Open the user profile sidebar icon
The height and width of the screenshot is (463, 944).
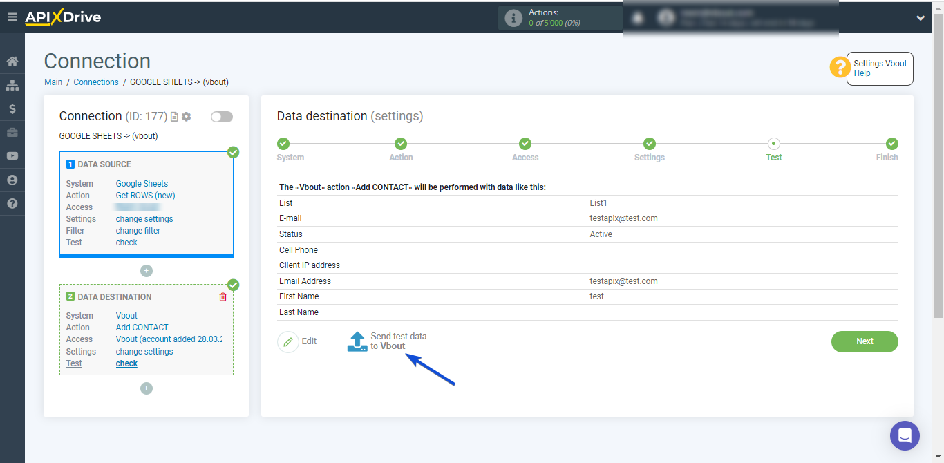12,180
